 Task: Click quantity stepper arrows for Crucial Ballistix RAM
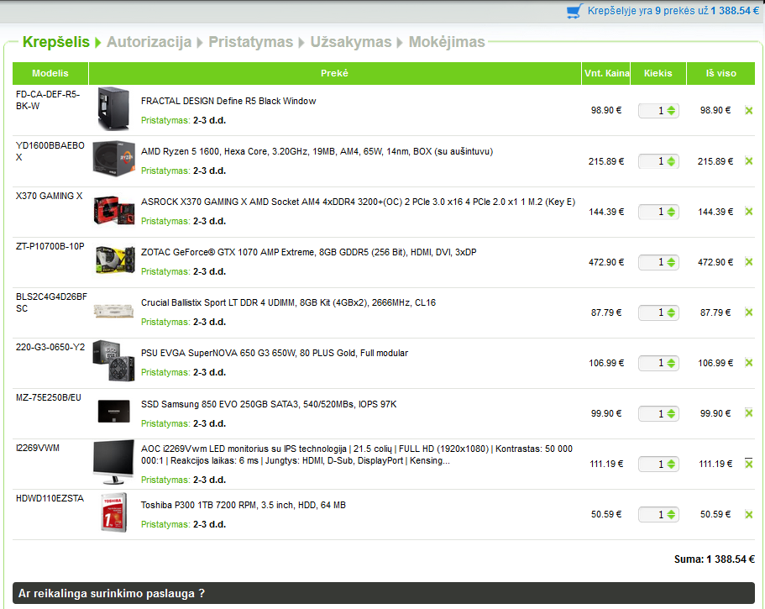[671, 312]
